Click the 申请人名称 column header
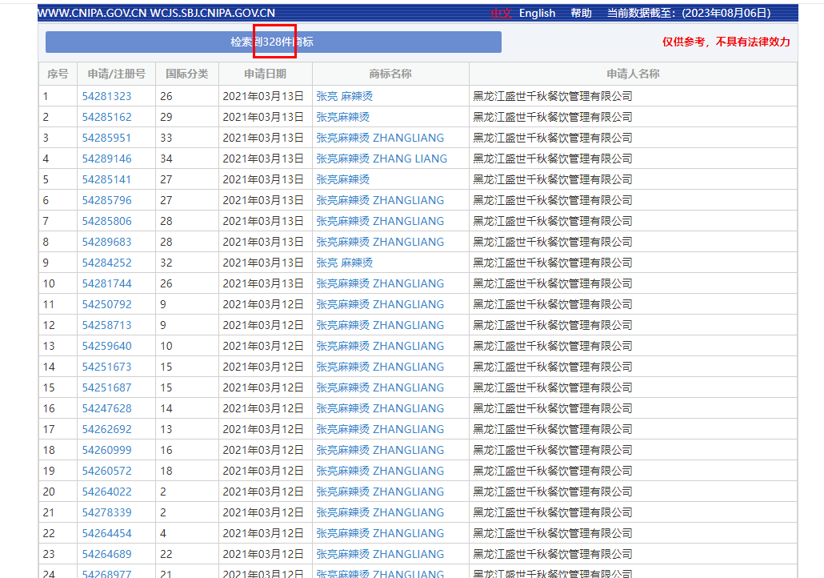Viewport: 824px width, 578px height. (x=633, y=74)
